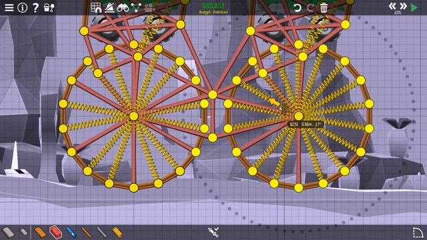This screenshot has height=240, width=427.
Task: Select the right wheel's center hub joint
Action: click(x=298, y=116)
